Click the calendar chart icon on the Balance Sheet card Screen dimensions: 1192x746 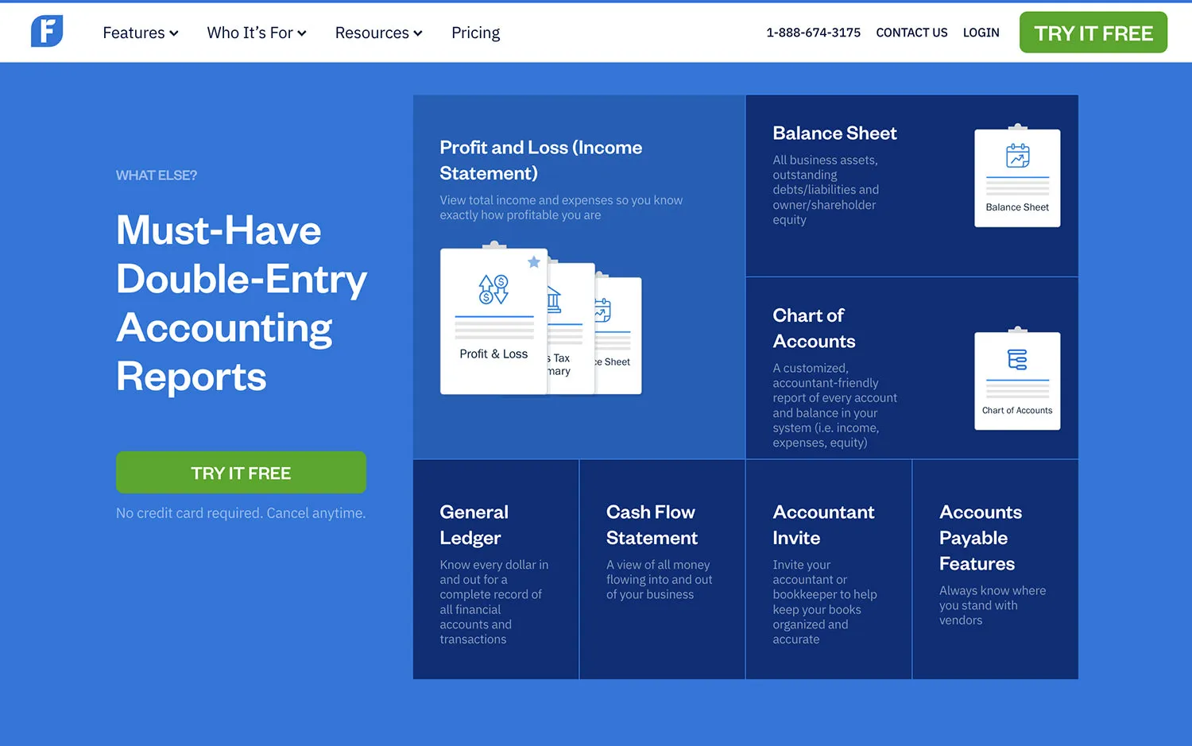coord(1018,157)
